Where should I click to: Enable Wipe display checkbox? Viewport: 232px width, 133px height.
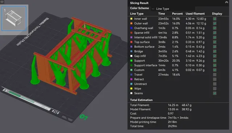click(x=215, y=89)
